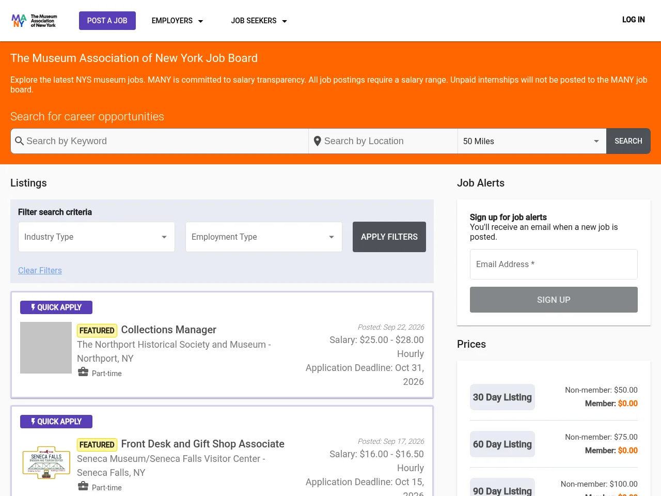This screenshot has height=496, width=661.
Task: Click "Salary: $25.00 - $28.00" text
Action: point(376,340)
